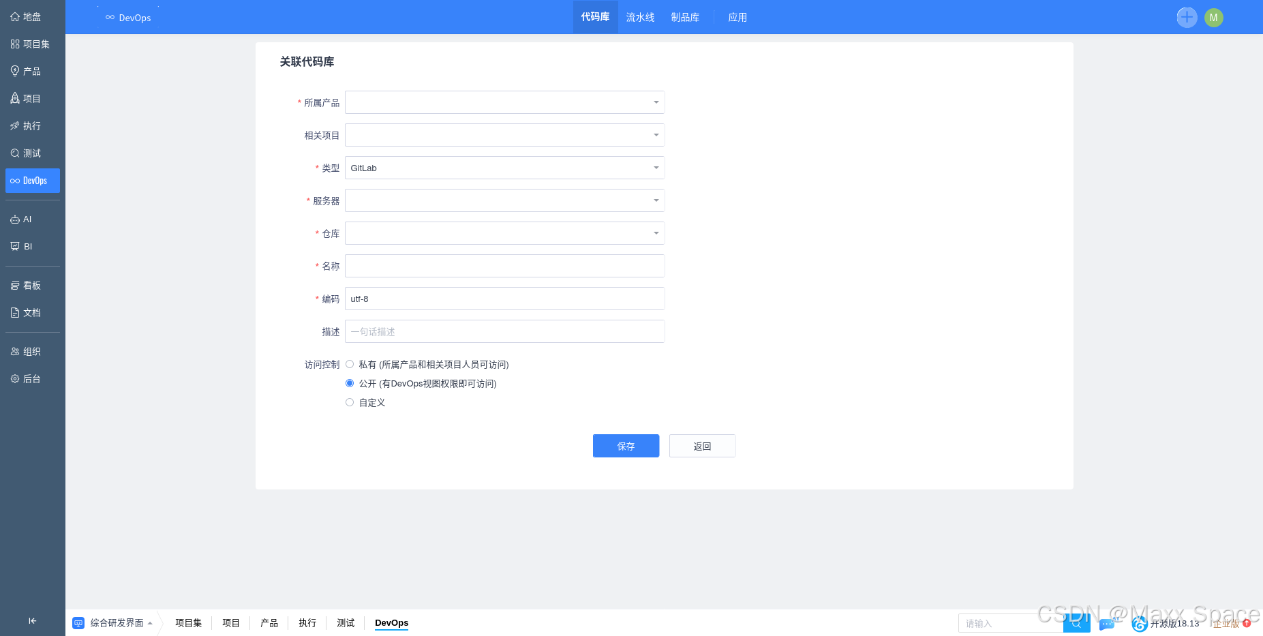Viewport: 1263px width, 636px height.
Task: Switch to 流水线 tab
Action: click(640, 17)
